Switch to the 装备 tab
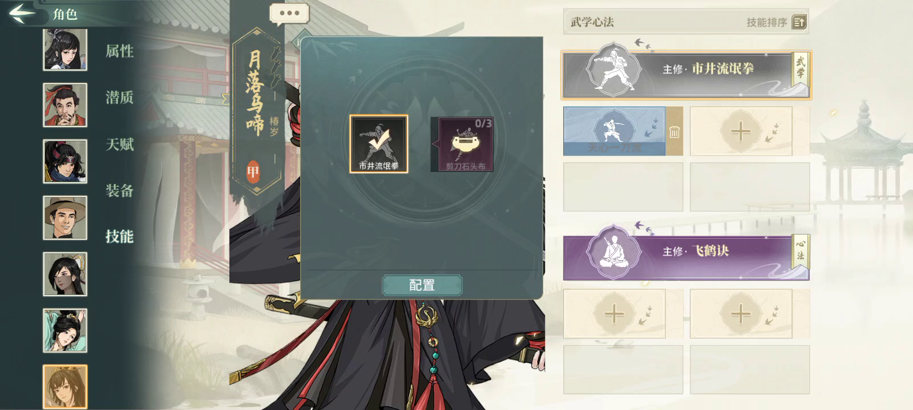913x410 pixels. coord(119,190)
